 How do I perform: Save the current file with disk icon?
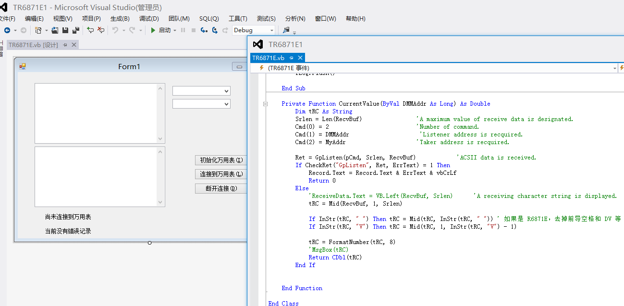(x=65, y=30)
